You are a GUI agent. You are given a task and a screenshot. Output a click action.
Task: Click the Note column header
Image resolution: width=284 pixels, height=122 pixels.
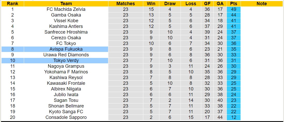pos(262,4)
